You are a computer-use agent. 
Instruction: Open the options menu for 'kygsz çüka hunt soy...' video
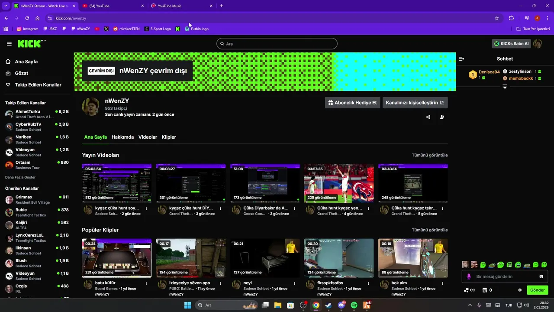click(x=146, y=208)
